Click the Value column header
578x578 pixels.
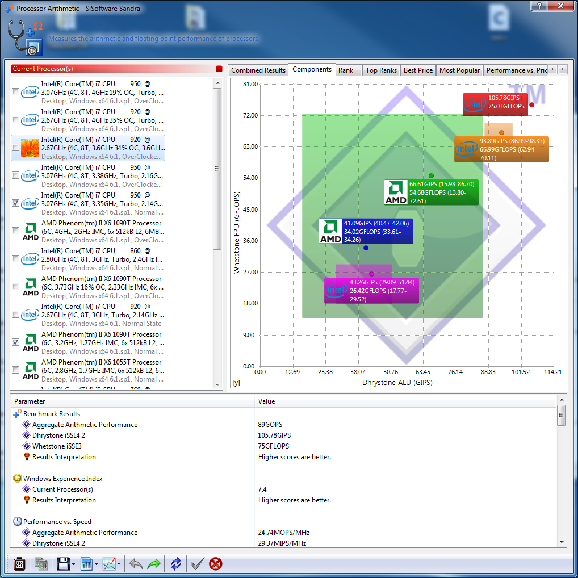point(405,401)
